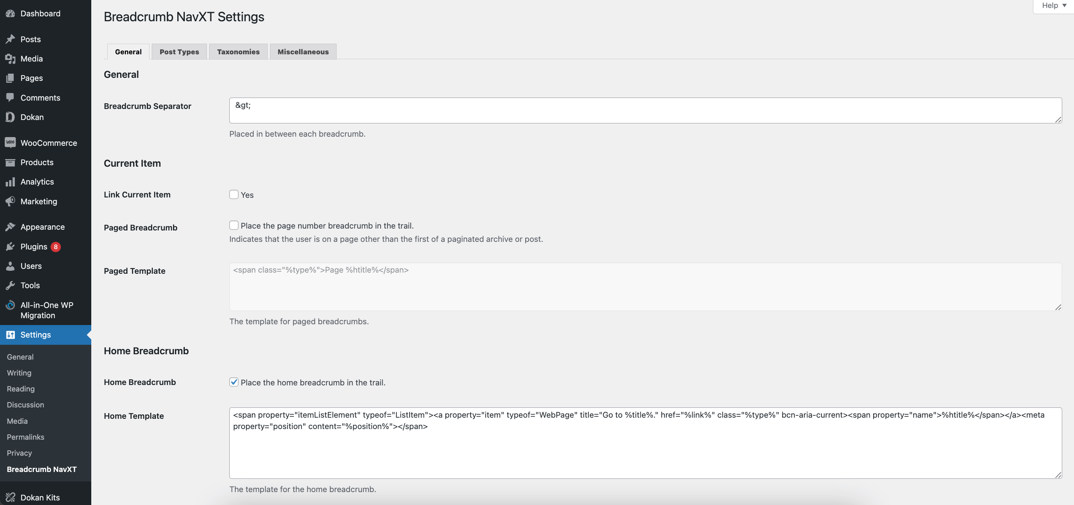
Task: Go to the Reading settings submenu
Action: [x=21, y=389]
